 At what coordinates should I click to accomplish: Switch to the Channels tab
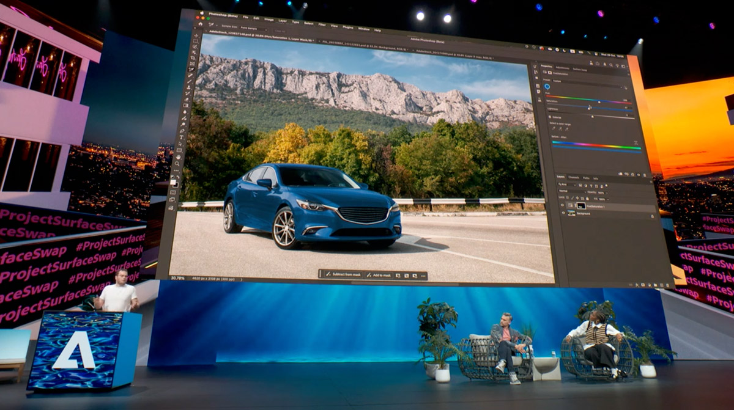(574, 177)
